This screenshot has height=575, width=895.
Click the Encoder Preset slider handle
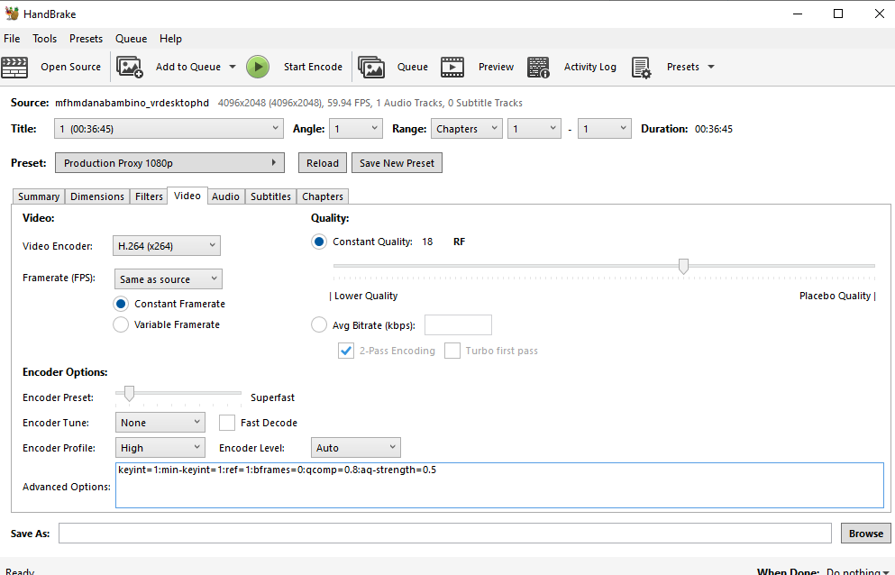pyautogui.click(x=130, y=394)
